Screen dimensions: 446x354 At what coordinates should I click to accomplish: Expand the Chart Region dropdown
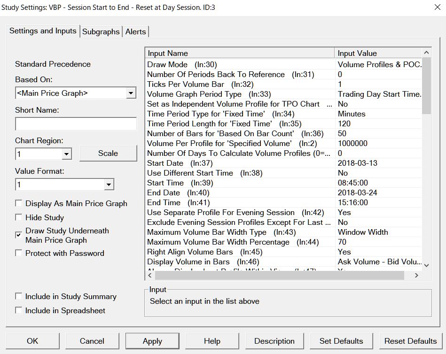pos(66,154)
